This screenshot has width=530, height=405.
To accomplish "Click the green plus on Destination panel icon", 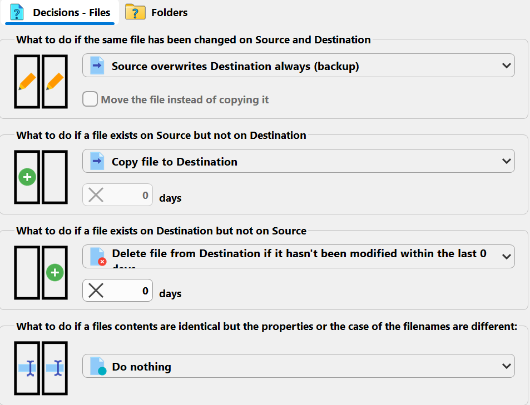I will tap(55, 273).
